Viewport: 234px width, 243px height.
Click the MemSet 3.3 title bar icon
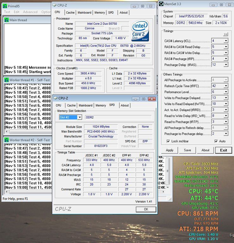point(161,4)
